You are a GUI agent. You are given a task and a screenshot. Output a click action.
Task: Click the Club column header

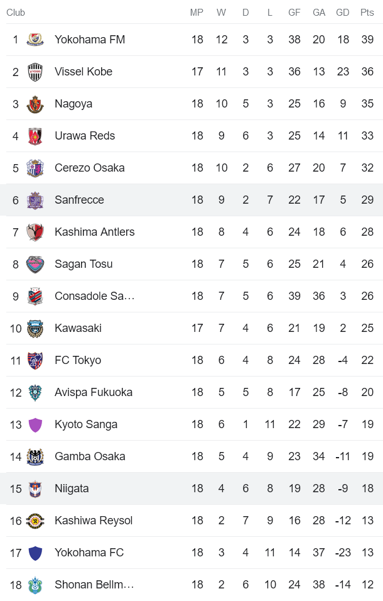16,12
